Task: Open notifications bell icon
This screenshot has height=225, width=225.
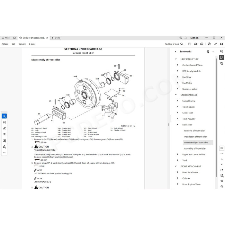Action: [186, 38]
